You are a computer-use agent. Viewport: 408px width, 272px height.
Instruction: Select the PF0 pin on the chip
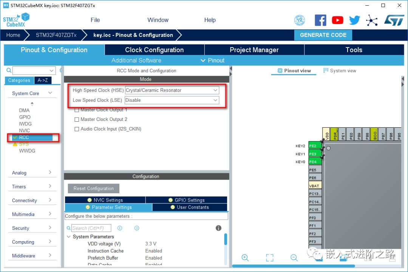point(315,217)
